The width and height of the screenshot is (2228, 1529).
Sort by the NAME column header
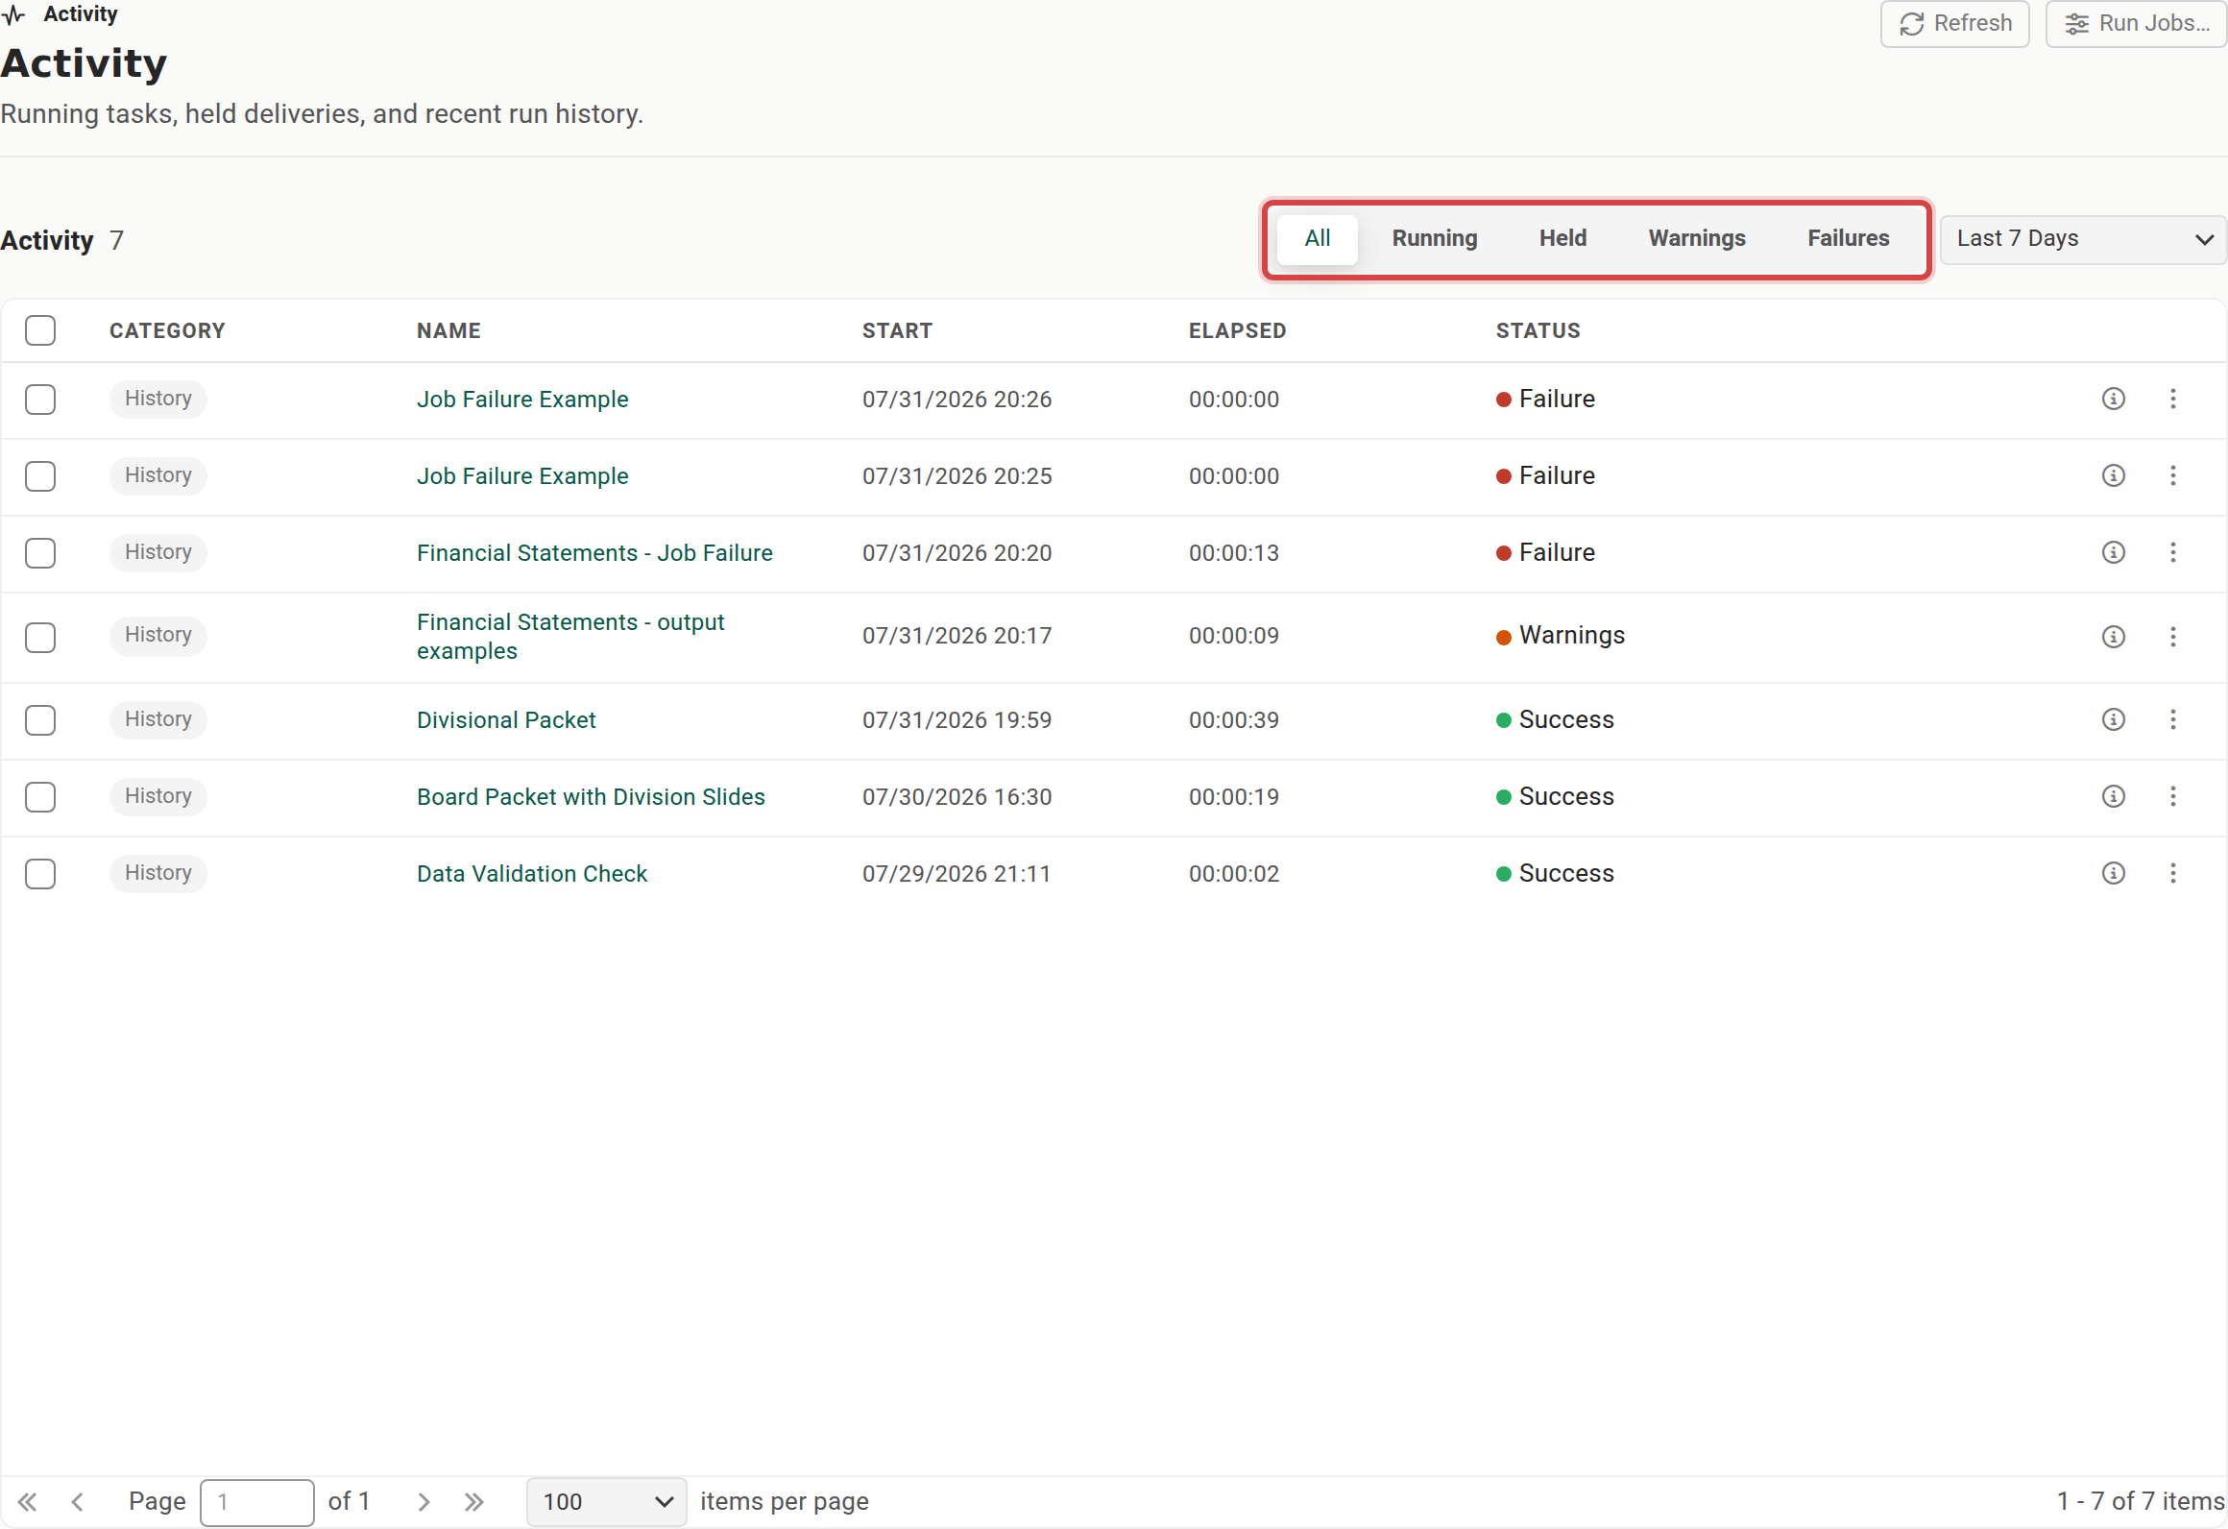[448, 331]
